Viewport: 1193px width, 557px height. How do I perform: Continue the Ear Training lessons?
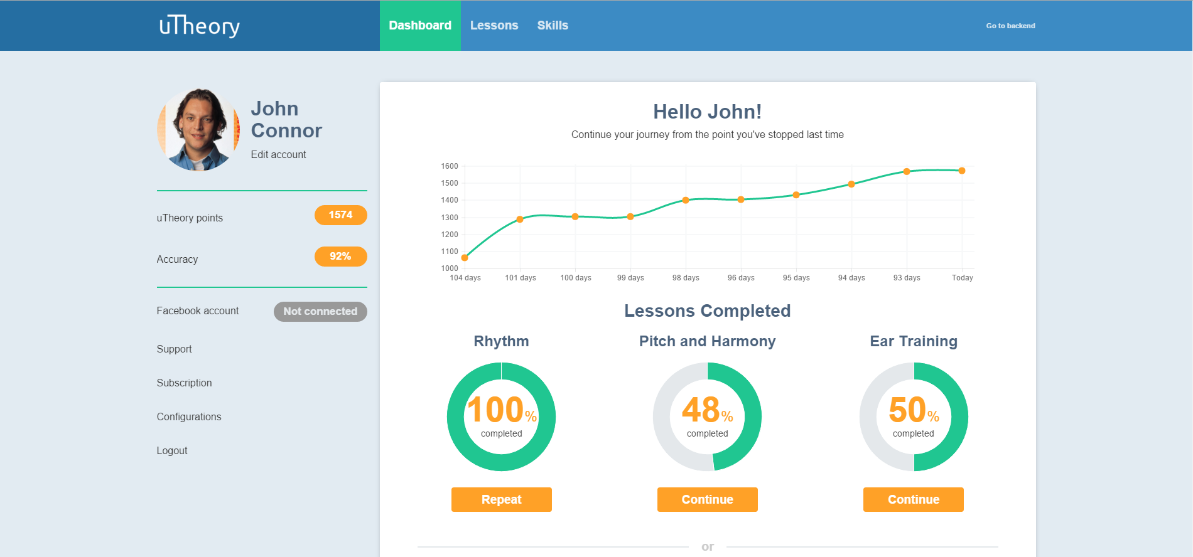tap(913, 499)
